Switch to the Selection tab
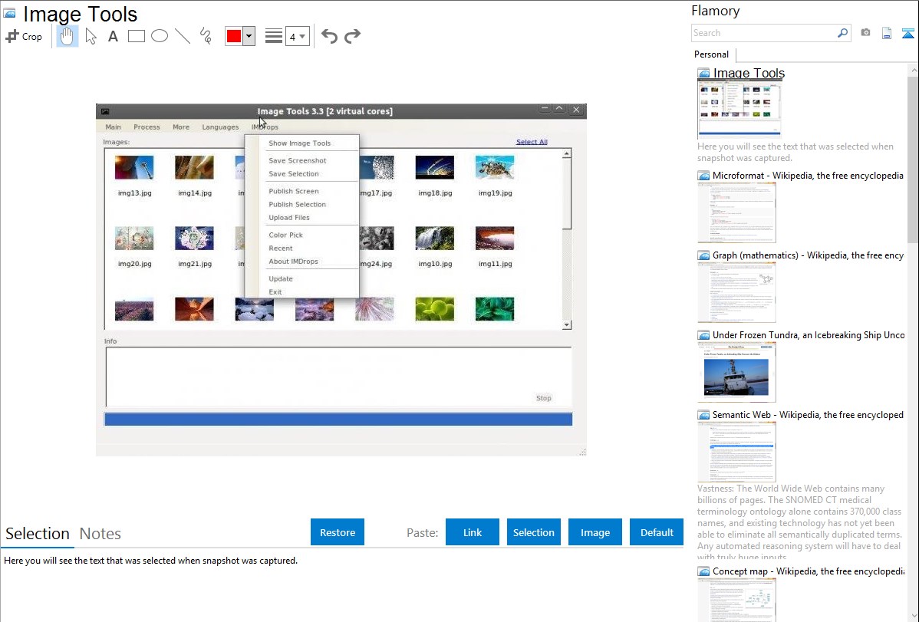This screenshot has height=622, width=919. pos(38,534)
